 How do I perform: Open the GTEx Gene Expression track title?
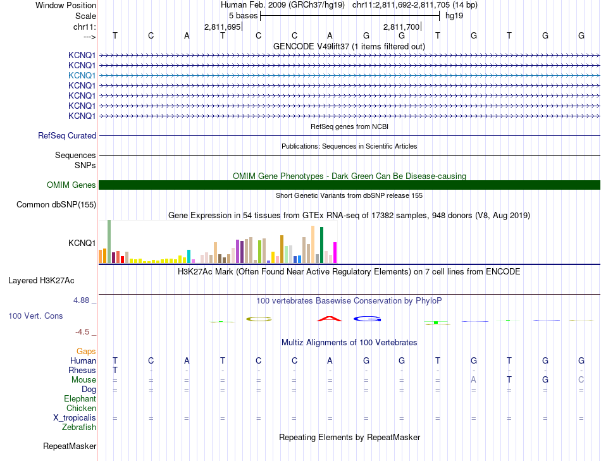click(x=349, y=216)
